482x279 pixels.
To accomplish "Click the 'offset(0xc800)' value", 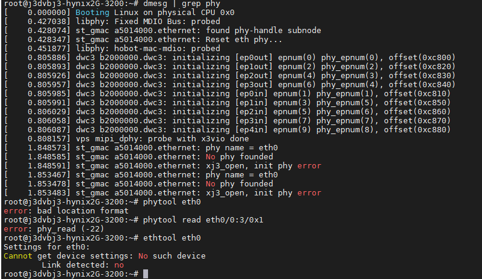I will [x=420, y=57].
